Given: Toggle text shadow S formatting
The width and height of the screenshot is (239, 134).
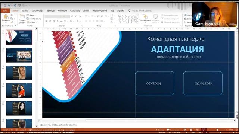Looking at the screenshot, I should pyautogui.click(x=58, y=21).
